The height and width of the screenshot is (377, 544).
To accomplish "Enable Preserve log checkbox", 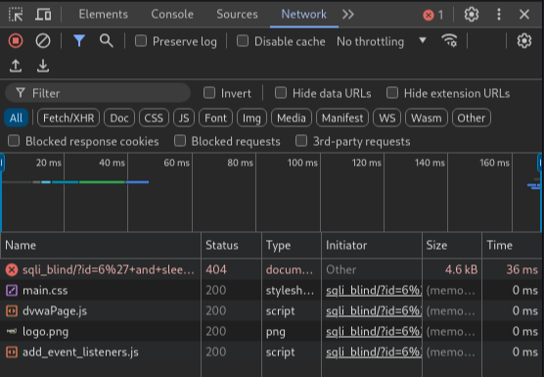I will point(141,41).
